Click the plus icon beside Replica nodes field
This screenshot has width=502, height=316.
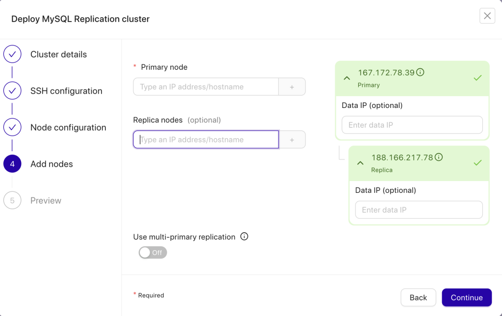[x=292, y=139]
